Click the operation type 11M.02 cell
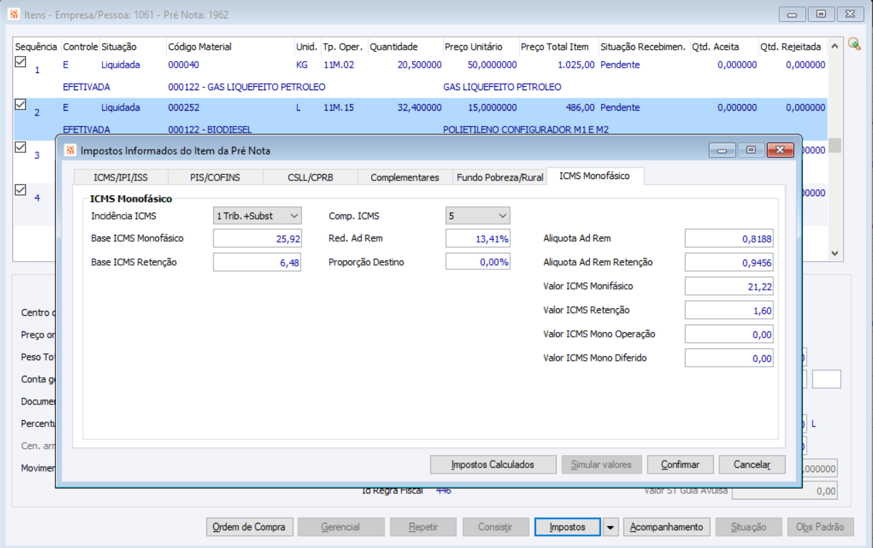873x548 pixels. coord(338,65)
